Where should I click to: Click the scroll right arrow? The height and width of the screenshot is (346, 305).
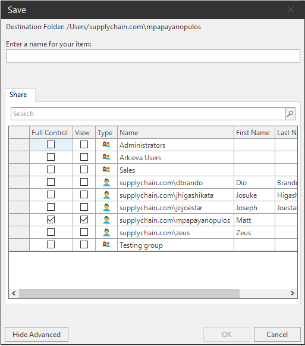point(293,293)
